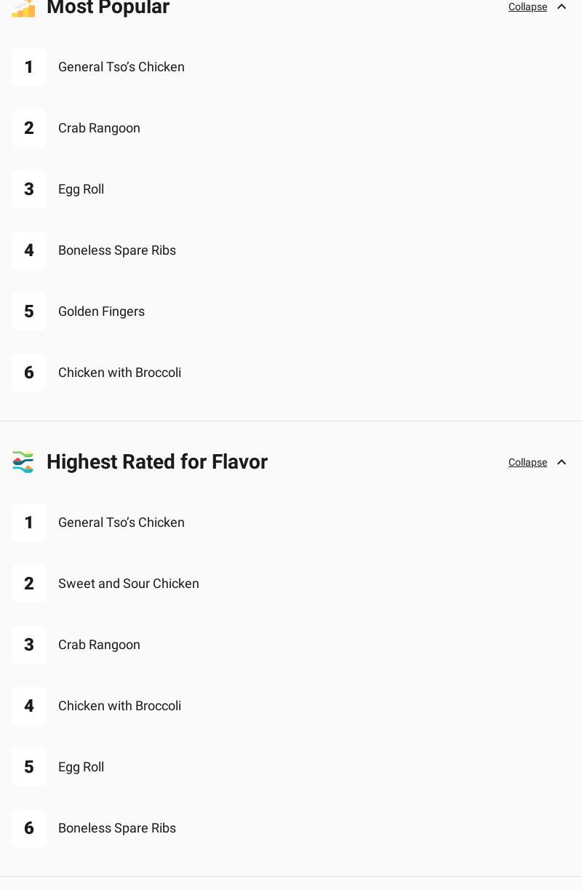Click the Highest Rated for Flavor heading
The height and width of the screenshot is (890, 582).
(x=157, y=462)
